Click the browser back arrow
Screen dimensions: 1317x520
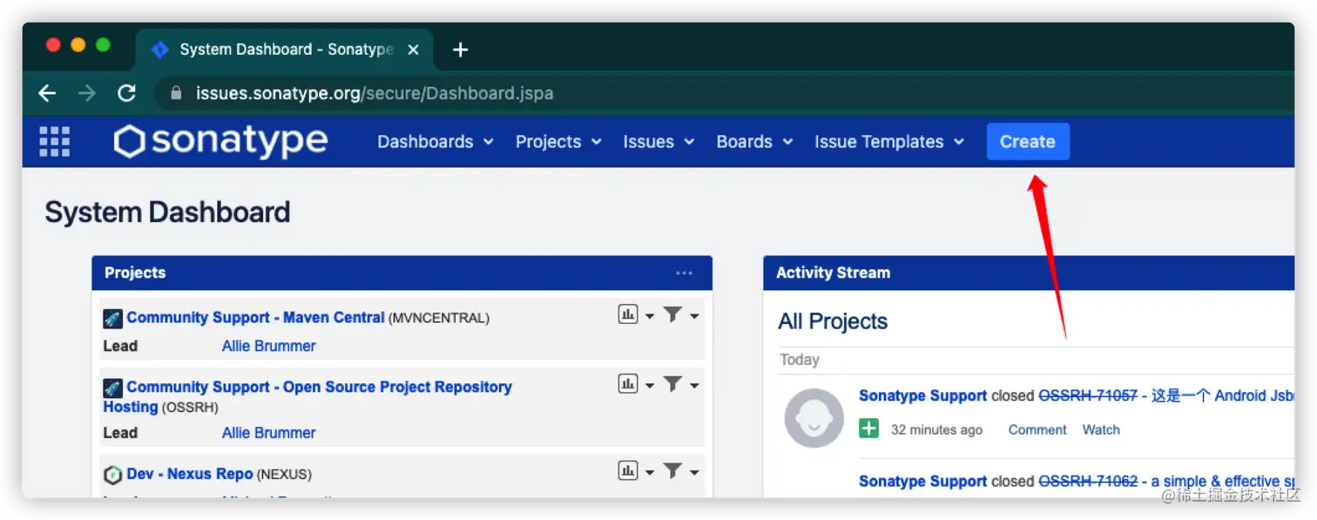click(47, 93)
